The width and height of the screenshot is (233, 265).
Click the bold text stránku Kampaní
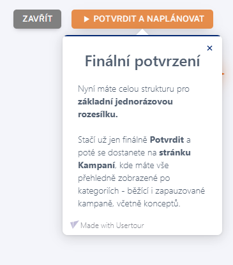pyautogui.click(x=134, y=159)
